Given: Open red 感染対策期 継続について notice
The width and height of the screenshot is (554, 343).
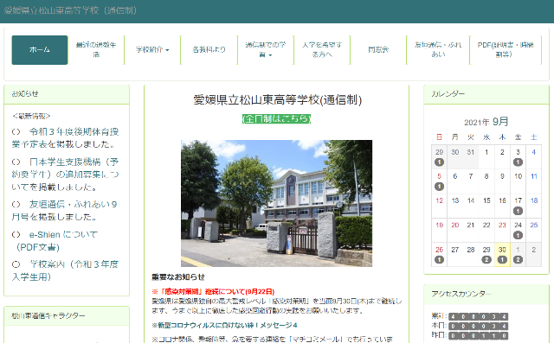Looking at the screenshot, I should 213,291.
